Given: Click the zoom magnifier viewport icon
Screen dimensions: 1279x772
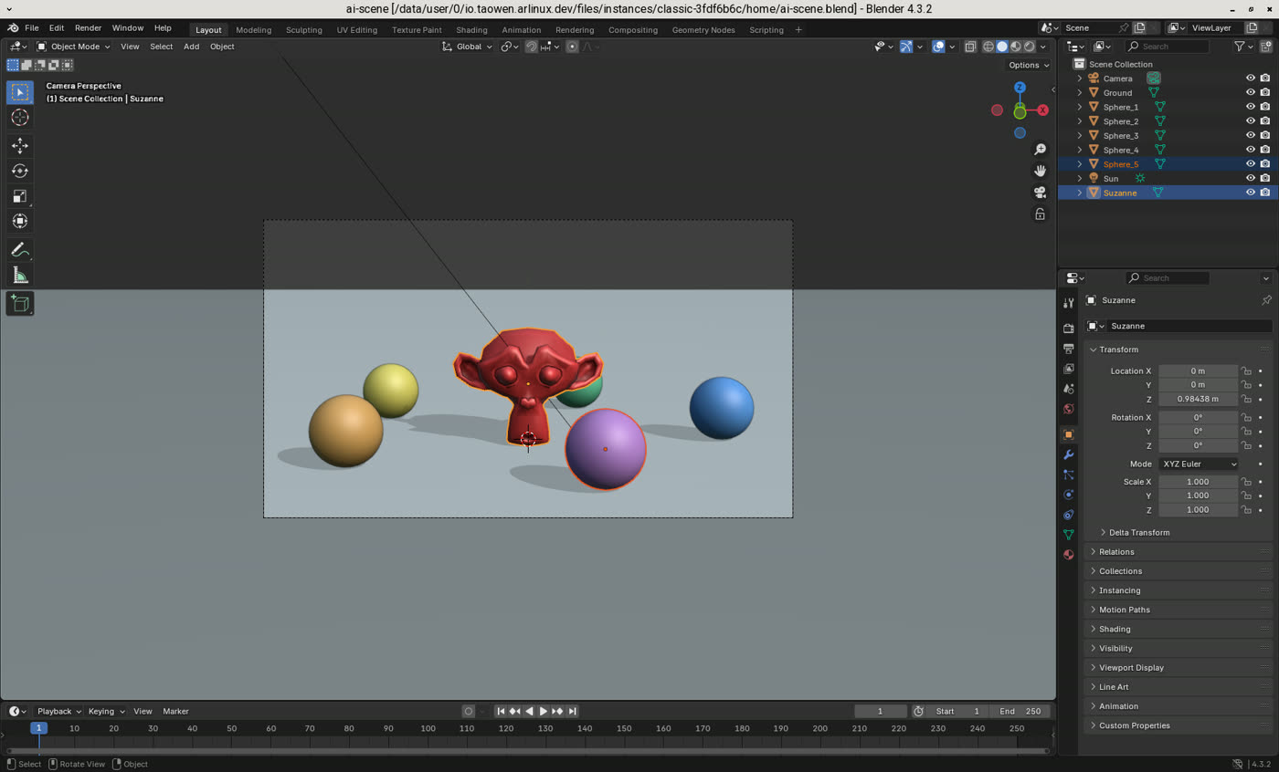Looking at the screenshot, I should click(1040, 149).
